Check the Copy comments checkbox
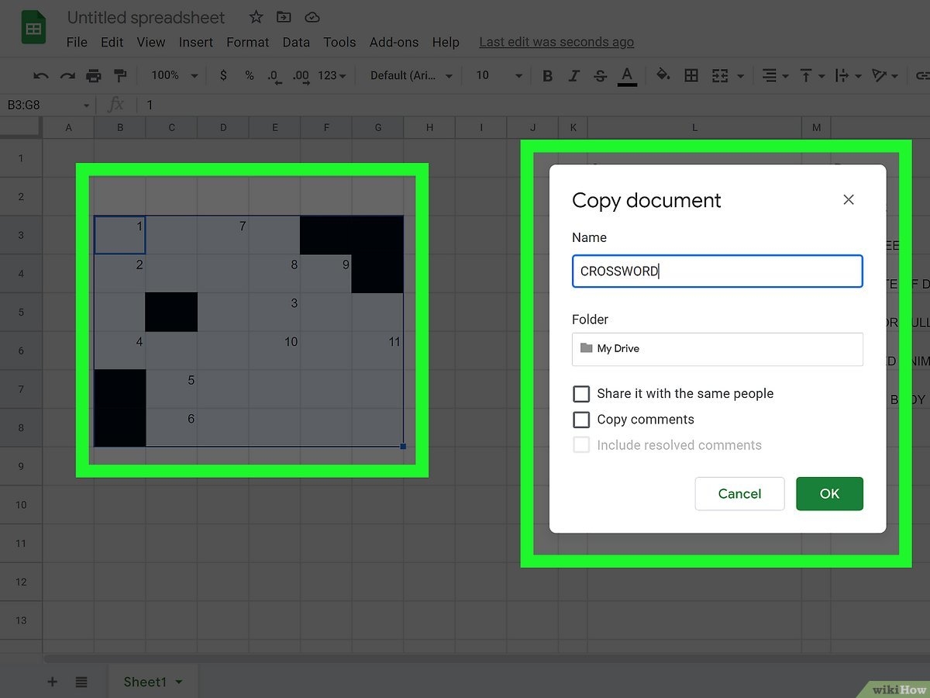Screen dimensions: 930x698 [x=581, y=420]
